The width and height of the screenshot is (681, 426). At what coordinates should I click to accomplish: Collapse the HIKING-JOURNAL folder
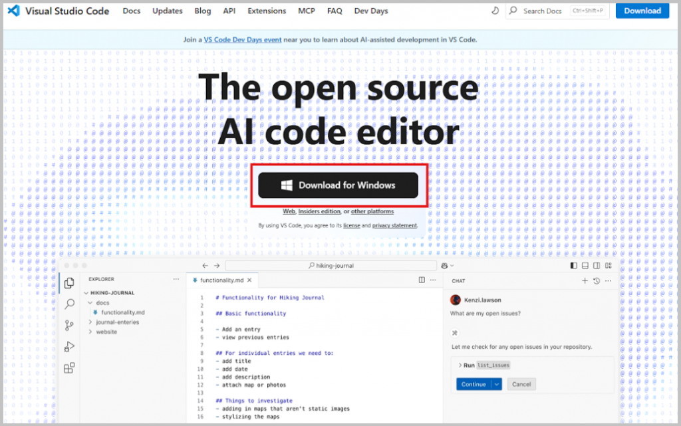click(x=86, y=293)
